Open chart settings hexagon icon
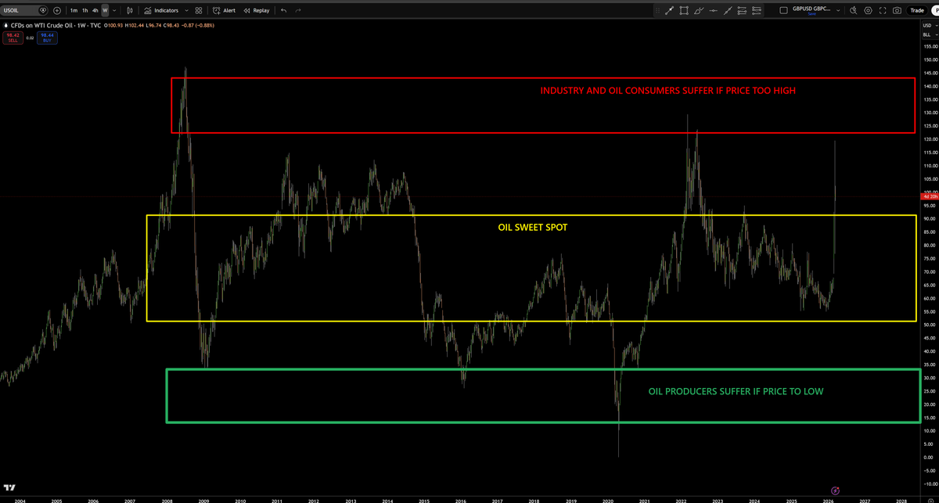939x503 pixels. (x=869, y=11)
